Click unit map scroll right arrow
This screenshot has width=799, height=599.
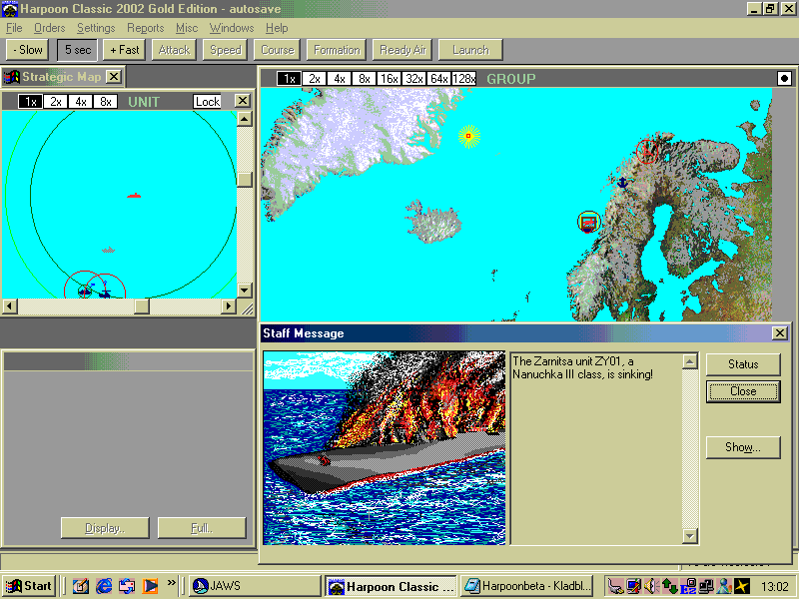[229, 306]
